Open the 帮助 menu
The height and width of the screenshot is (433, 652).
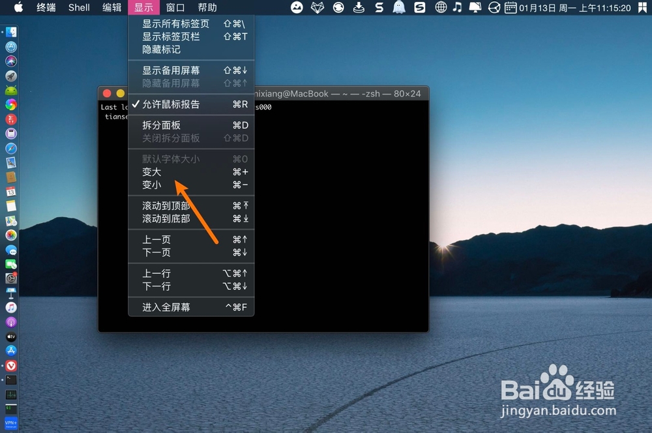tap(207, 7)
